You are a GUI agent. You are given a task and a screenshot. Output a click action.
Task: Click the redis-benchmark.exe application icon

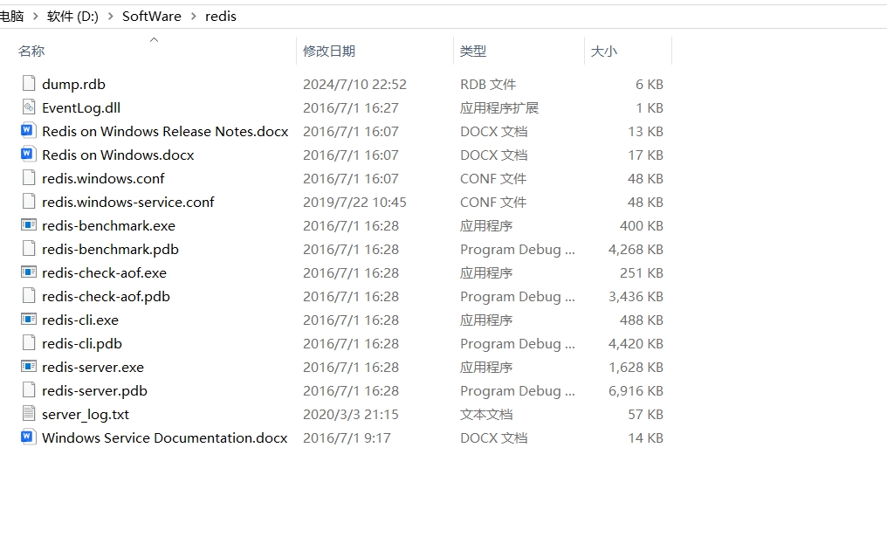29,224
